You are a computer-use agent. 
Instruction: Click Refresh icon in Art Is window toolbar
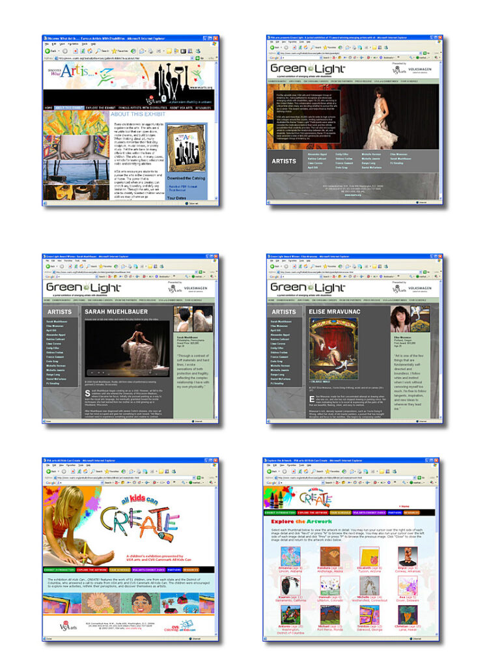click(x=83, y=51)
